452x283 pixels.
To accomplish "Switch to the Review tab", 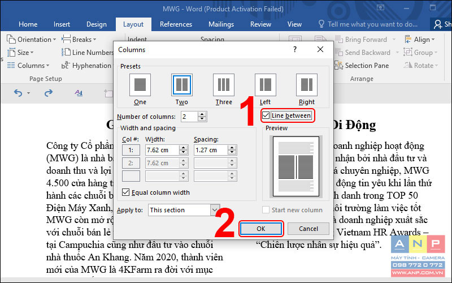I will tap(260, 24).
